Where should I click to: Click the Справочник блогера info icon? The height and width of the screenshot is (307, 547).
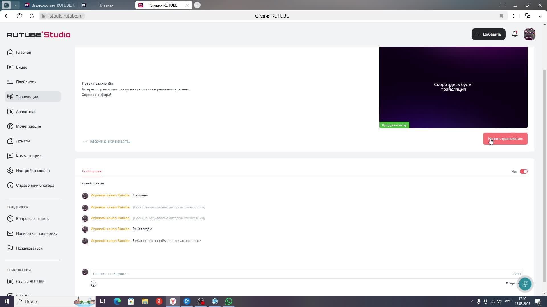10,185
